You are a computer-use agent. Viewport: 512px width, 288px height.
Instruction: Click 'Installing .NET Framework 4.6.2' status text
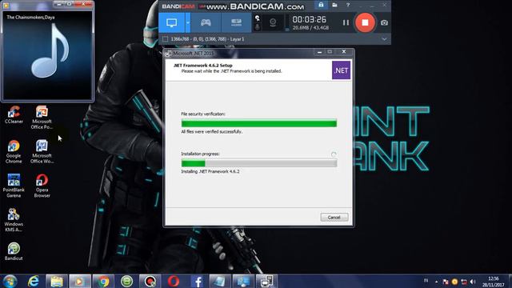tap(210, 171)
